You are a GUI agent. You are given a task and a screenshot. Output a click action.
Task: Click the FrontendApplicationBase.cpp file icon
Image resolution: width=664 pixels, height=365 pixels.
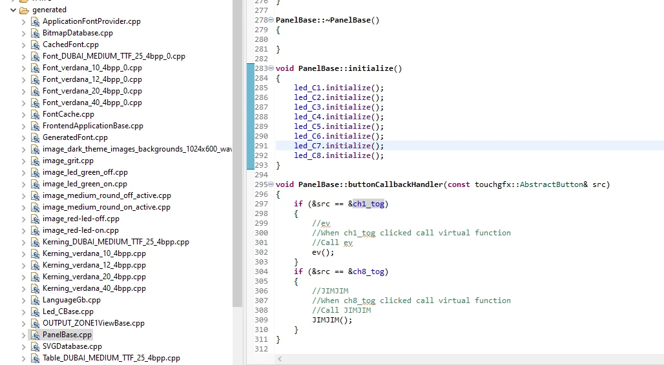coord(35,126)
